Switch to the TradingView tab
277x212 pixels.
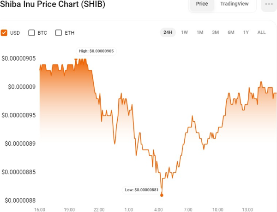[234, 4]
